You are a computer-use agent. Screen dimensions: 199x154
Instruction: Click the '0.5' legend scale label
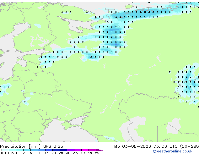pos(11,153)
